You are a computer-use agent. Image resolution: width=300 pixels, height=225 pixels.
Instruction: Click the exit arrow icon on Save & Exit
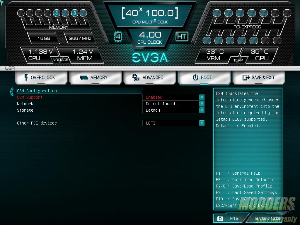(x=246, y=77)
